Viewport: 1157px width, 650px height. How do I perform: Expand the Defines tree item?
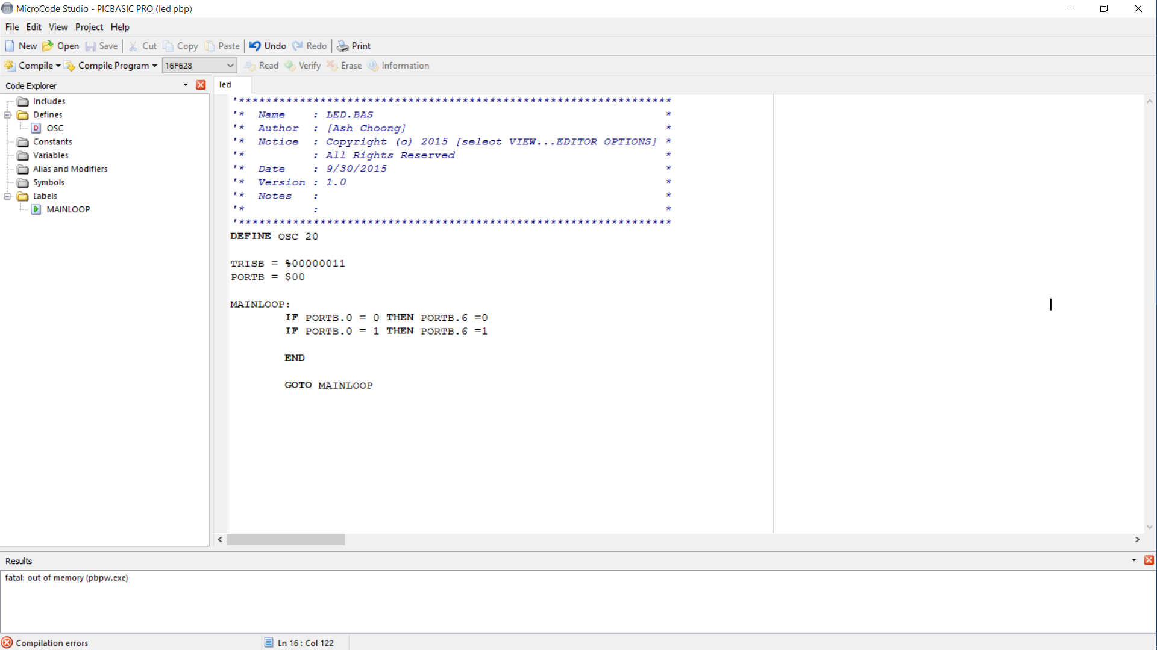7,114
